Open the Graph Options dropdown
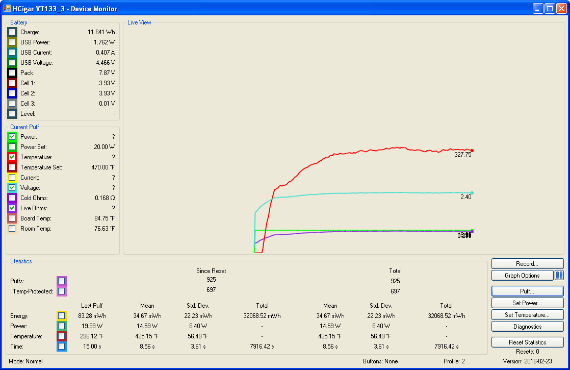The height and width of the screenshot is (370, 570). tap(522, 276)
